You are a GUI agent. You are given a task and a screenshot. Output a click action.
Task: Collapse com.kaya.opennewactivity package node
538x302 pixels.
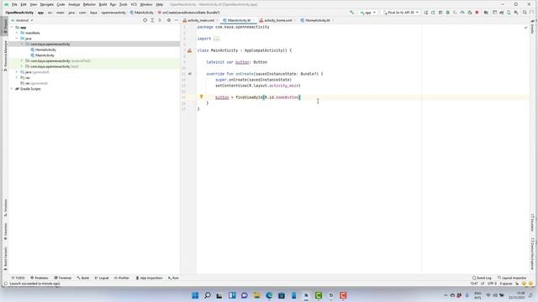tap(22, 44)
